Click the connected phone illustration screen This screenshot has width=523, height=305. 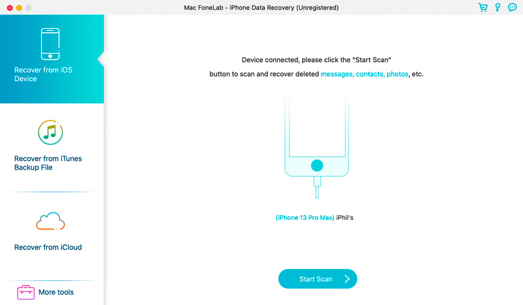tap(317, 124)
